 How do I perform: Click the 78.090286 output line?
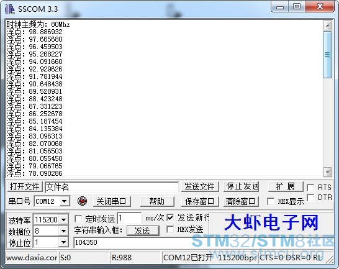pos(35,173)
